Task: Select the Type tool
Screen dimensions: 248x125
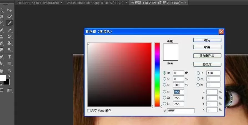Action: (9, 57)
